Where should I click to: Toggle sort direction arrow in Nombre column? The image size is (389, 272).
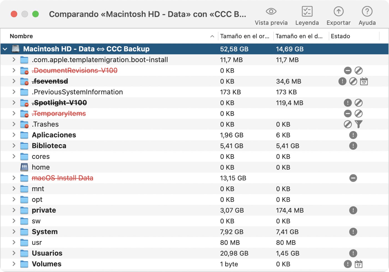coord(212,36)
